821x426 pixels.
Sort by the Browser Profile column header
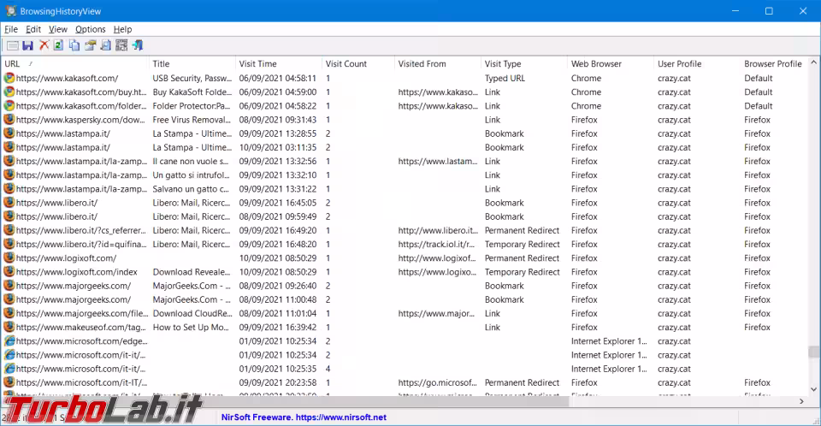(x=773, y=64)
